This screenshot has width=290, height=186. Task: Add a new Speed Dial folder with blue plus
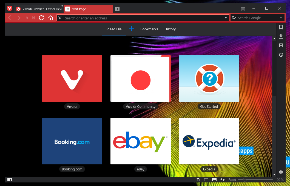132,29
